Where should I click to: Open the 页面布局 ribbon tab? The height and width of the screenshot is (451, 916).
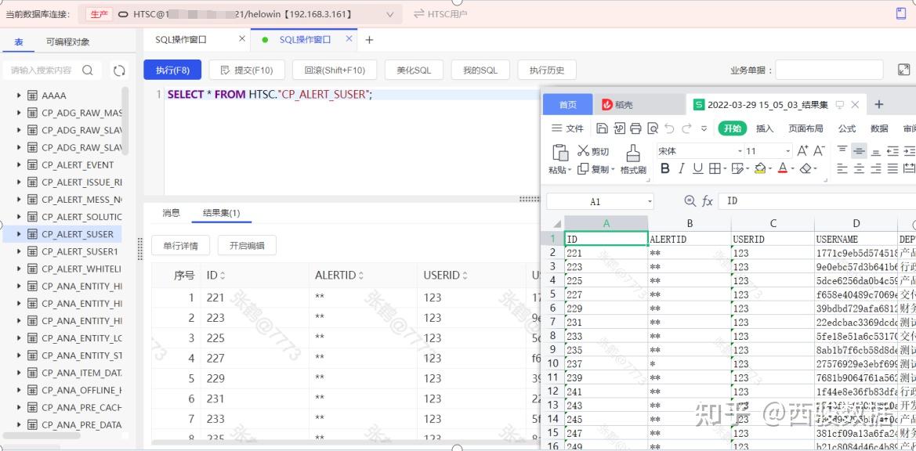click(806, 128)
